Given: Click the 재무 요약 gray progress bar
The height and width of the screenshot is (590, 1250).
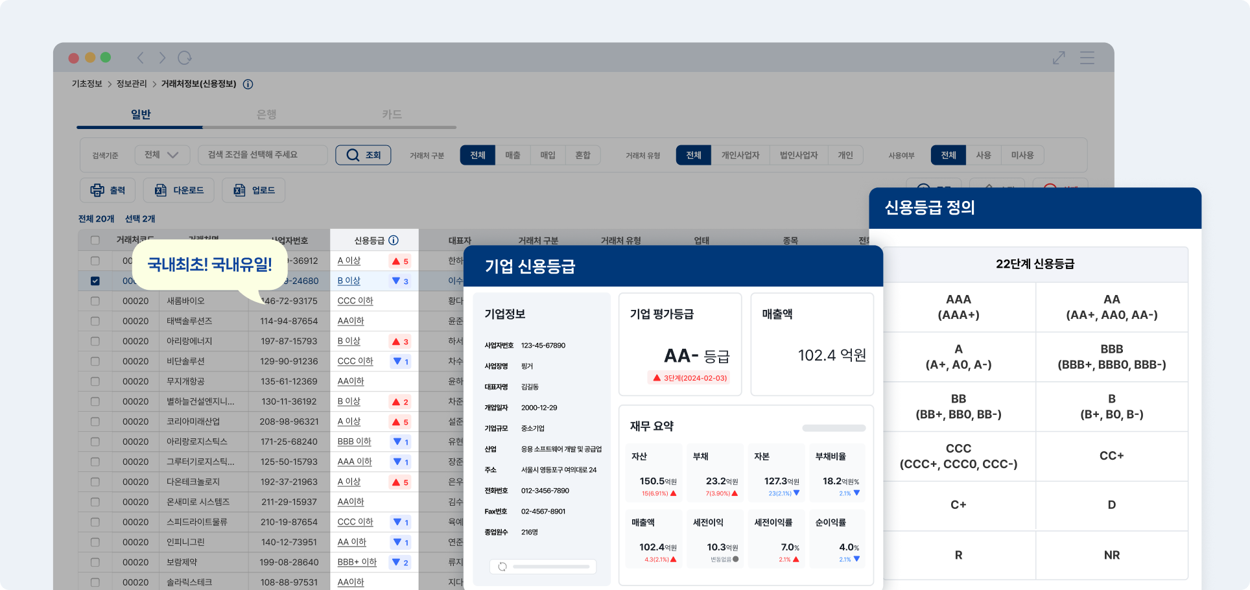Looking at the screenshot, I should (x=834, y=428).
